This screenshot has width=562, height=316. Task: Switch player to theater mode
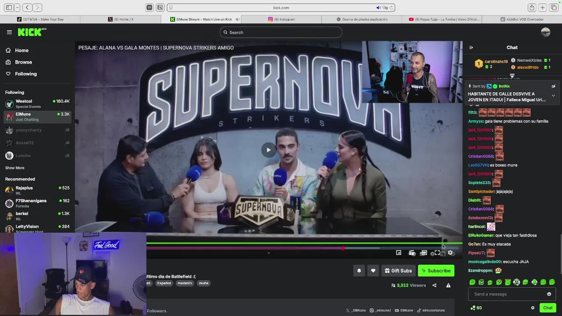pos(424,253)
